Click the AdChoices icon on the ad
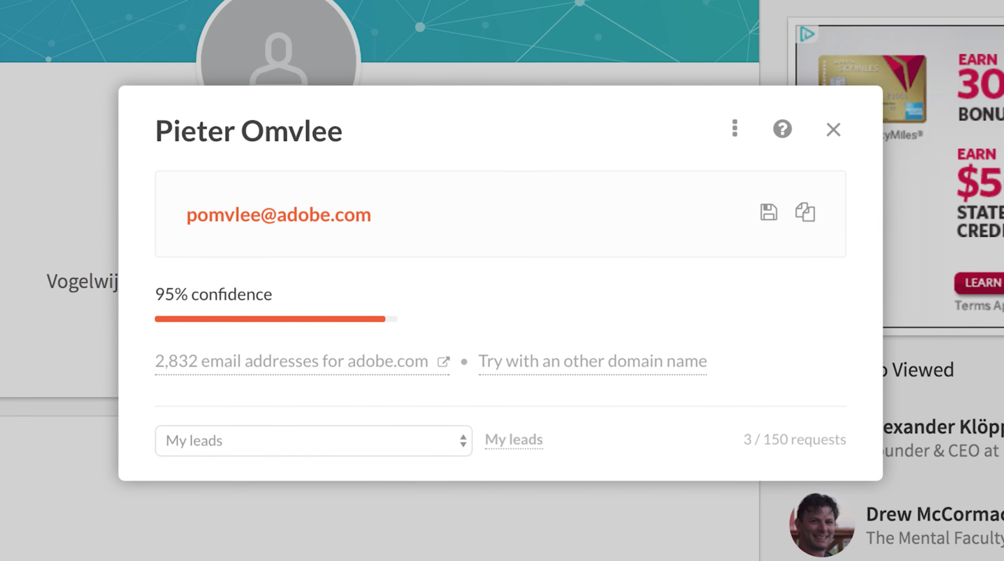1004x561 pixels. click(807, 33)
